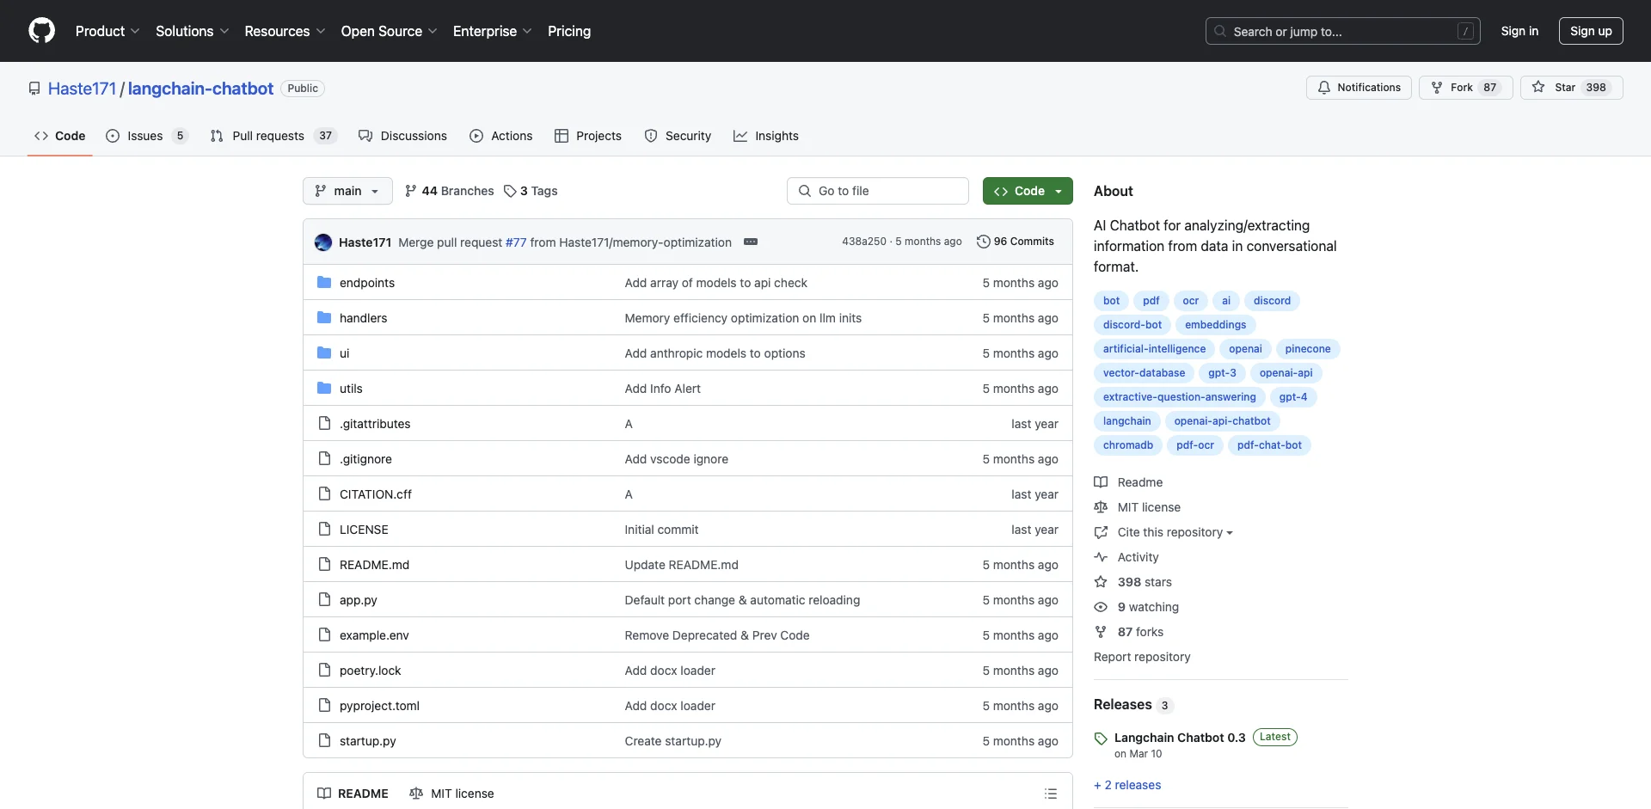Switch to the Issues tab
This screenshot has width=1651, height=809.
[x=146, y=136]
